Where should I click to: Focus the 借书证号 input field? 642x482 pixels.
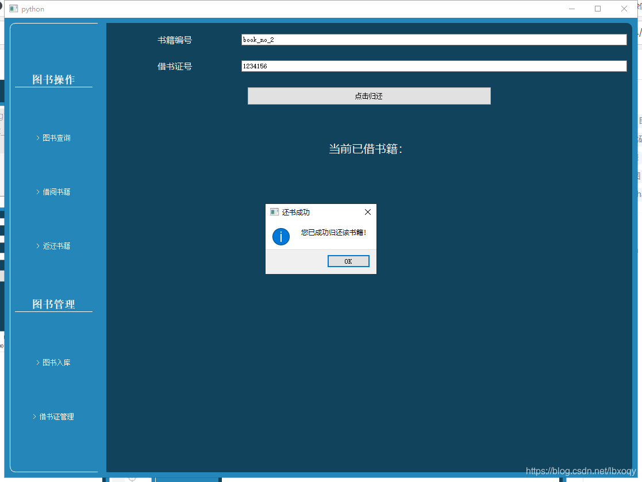click(x=434, y=66)
